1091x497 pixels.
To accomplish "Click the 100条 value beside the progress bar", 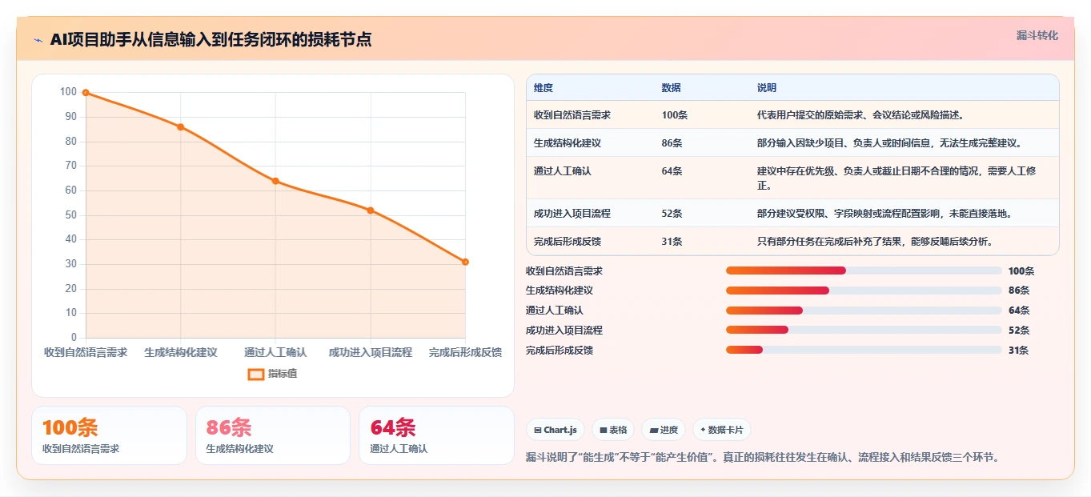I will click(1021, 271).
